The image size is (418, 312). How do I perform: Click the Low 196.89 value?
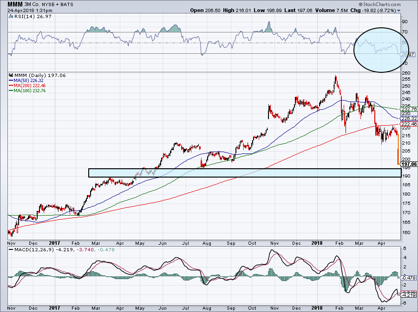pyautogui.click(x=268, y=10)
